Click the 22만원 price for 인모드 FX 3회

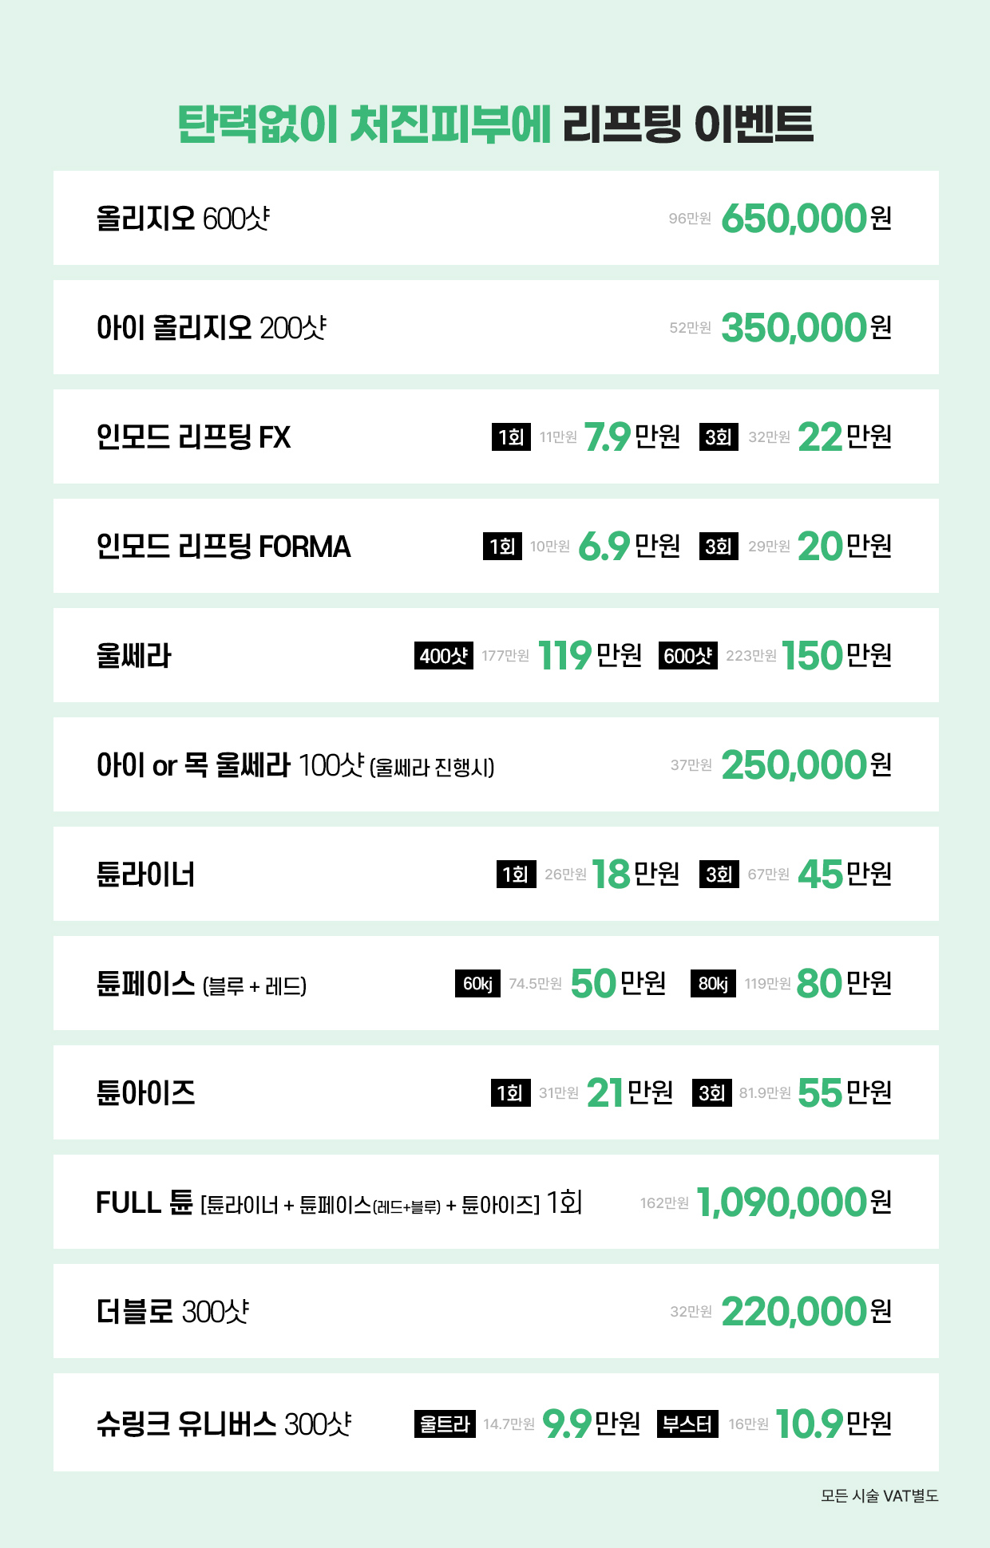tap(844, 437)
